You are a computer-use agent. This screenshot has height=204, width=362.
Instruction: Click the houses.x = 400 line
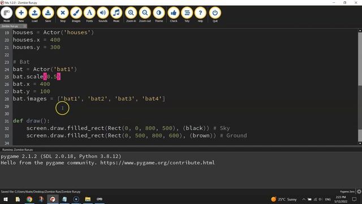coord(36,40)
